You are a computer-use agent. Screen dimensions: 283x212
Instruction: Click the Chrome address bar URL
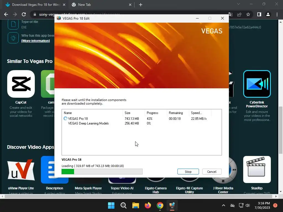pyautogui.click(x=79, y=14)
